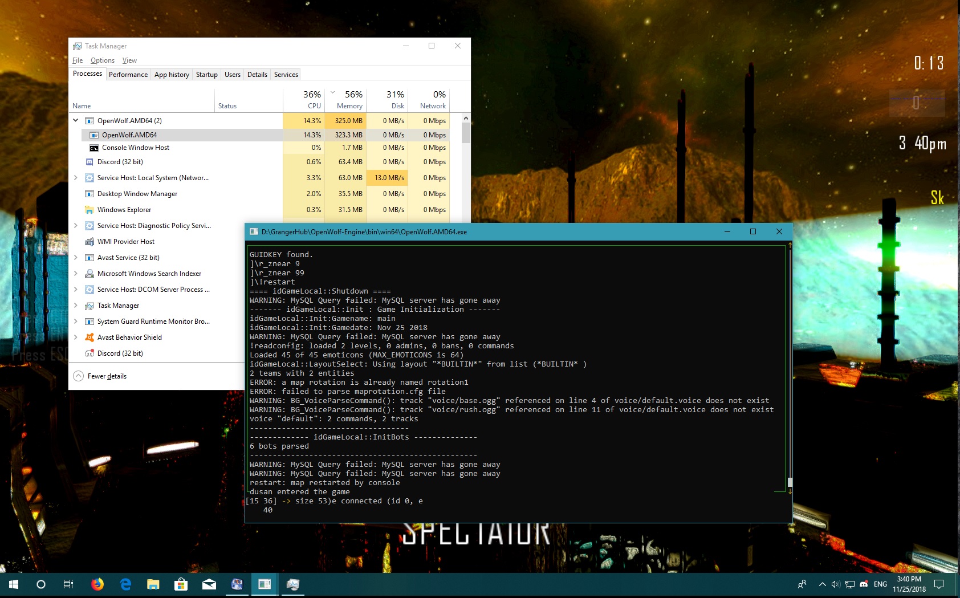Open File Explorer taskbar icon
This screenshot has height=598, width=960.
[x=153, y=584]
